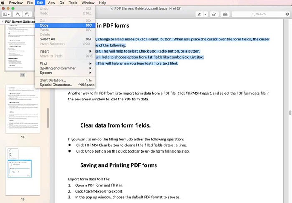
Task: Open the Tools menu
Action: tap(73, 3)
